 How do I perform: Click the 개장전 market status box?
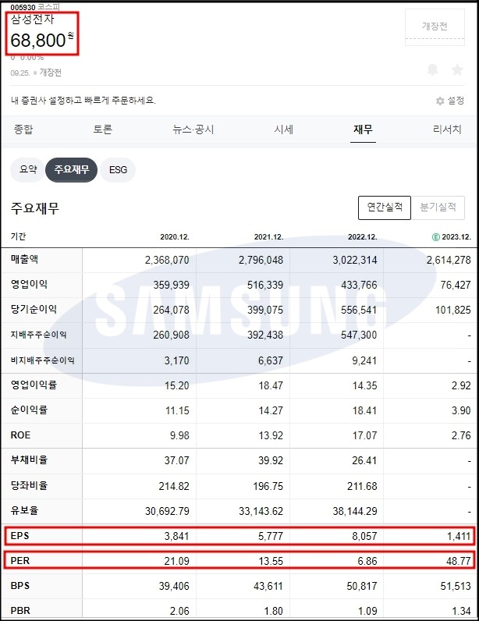pyautogui.click(x=435, y=27)
